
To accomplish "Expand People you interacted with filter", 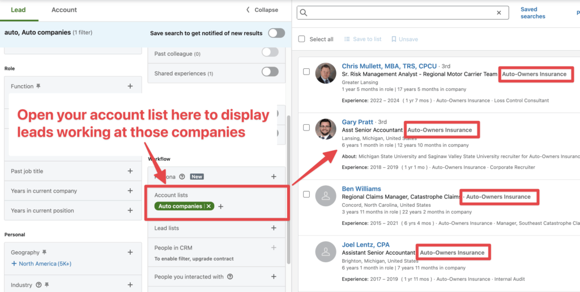I will pos(274,277).
